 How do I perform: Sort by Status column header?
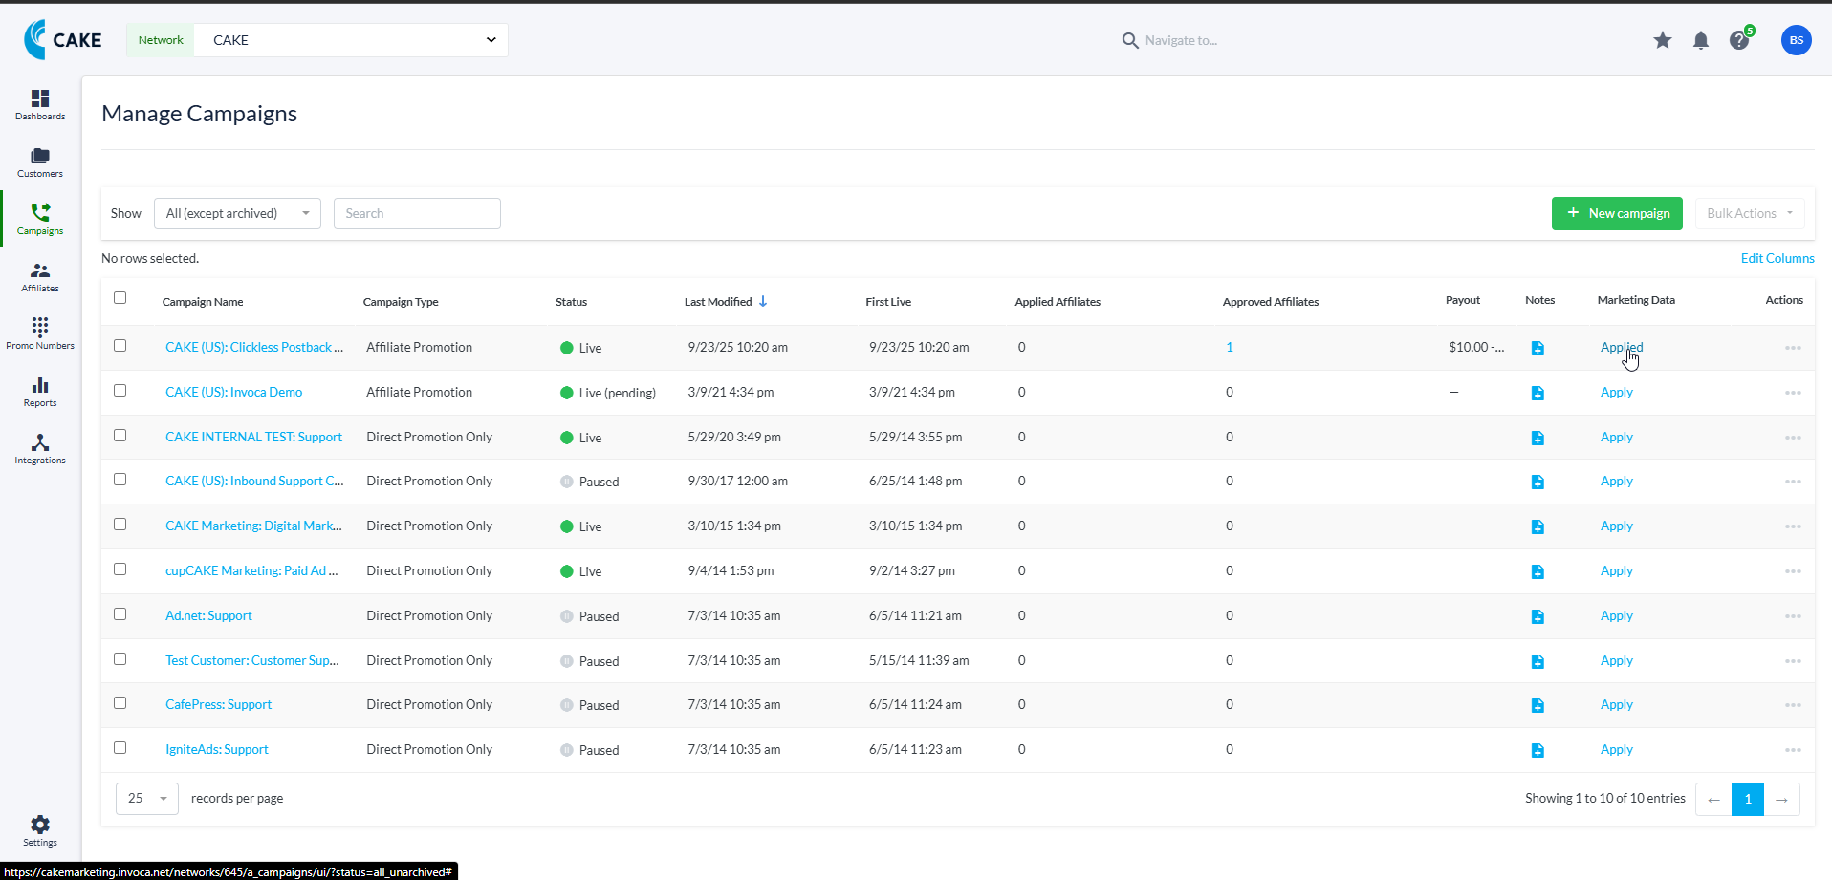(x=571, y=302)
